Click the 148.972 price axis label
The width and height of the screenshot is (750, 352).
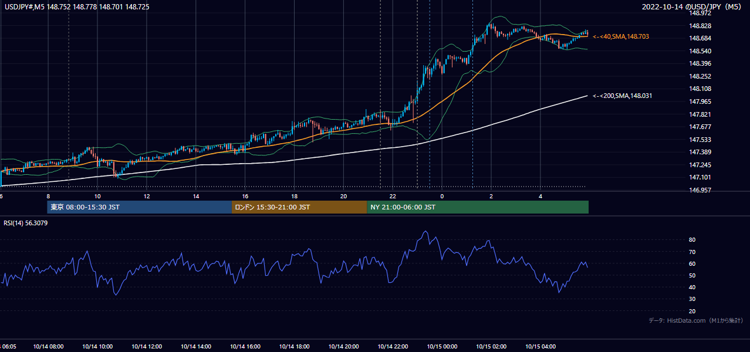pyautogui.click(x=699, y=13)
